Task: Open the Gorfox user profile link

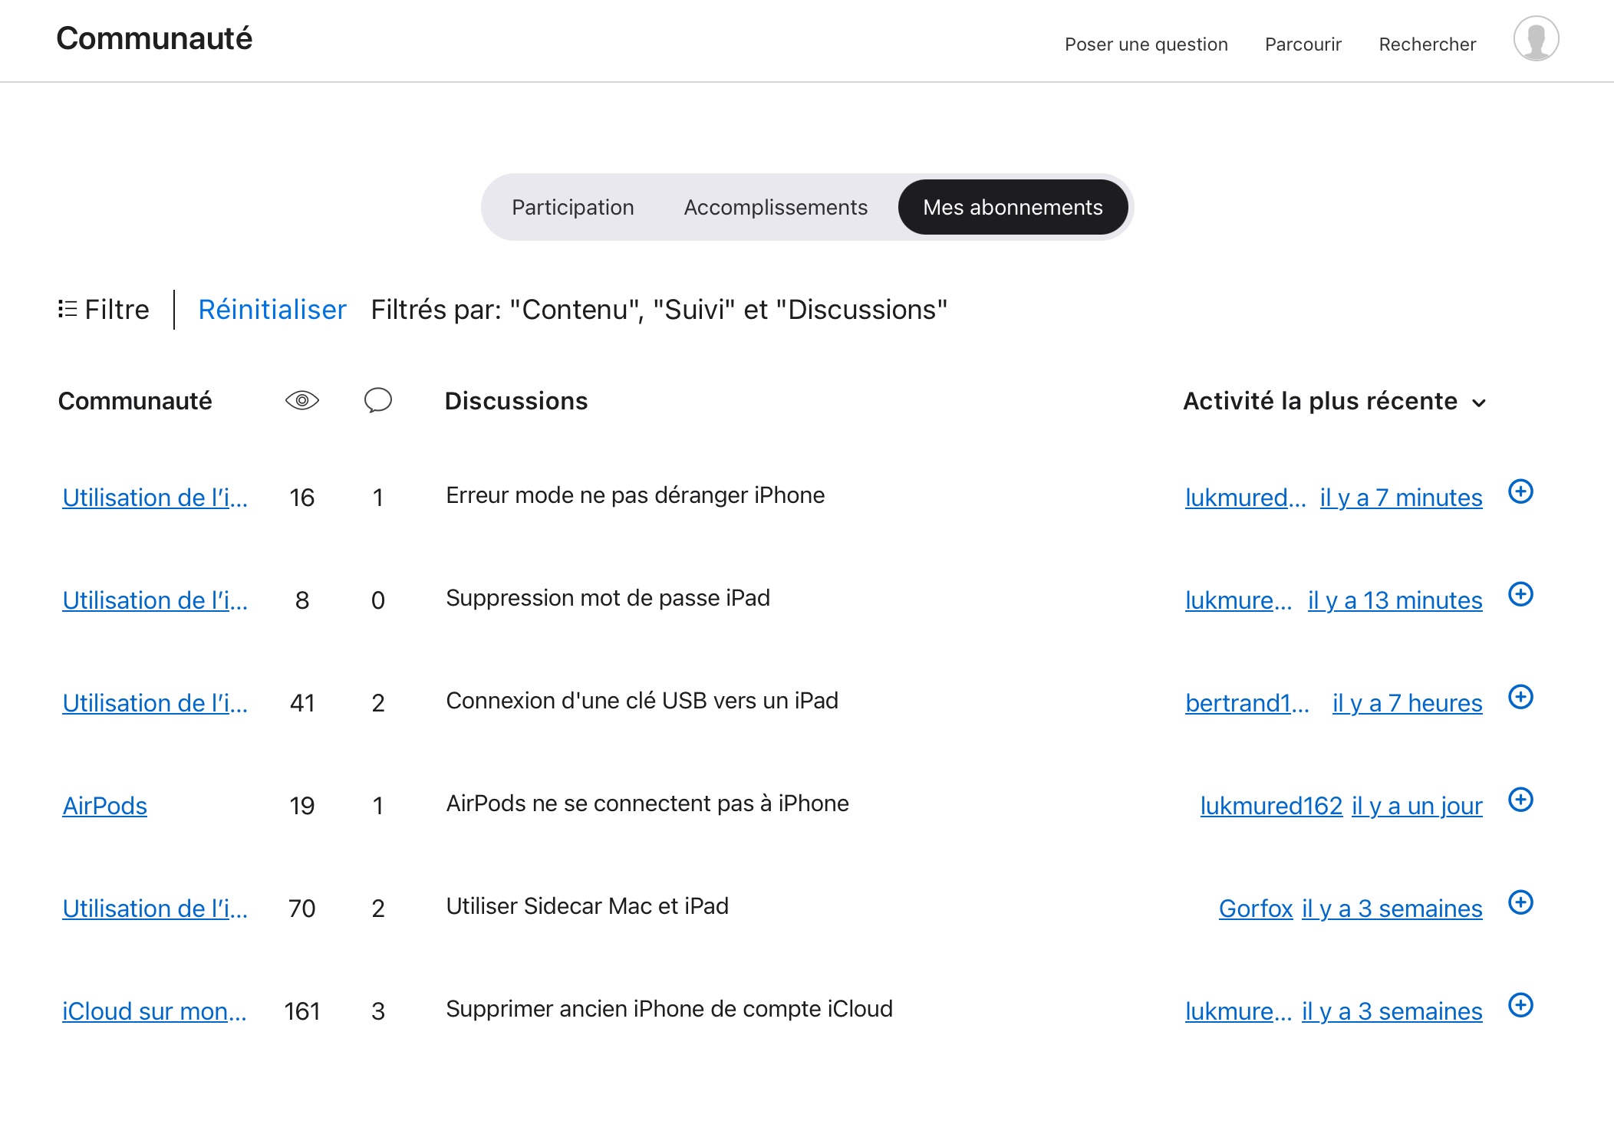Action: click(x=1256, y=909)
